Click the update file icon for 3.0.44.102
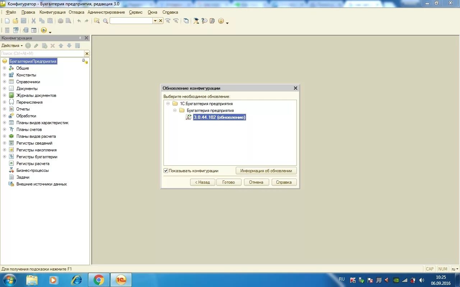This screenshot has height=287, width=460. coord(189,117)
